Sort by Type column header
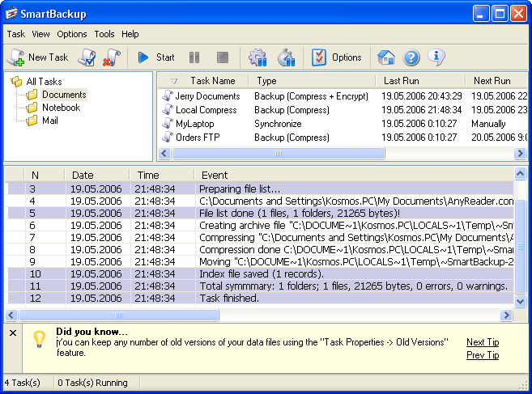 point(266,81)
